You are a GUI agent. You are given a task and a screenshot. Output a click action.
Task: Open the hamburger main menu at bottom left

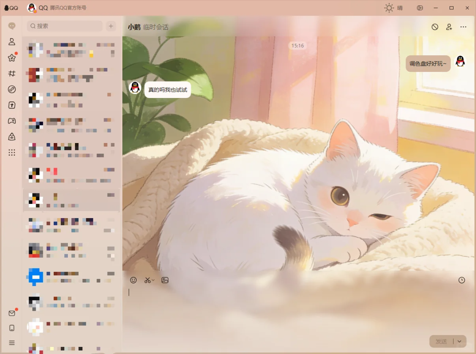pyautogui.click(x=12, y=343)
